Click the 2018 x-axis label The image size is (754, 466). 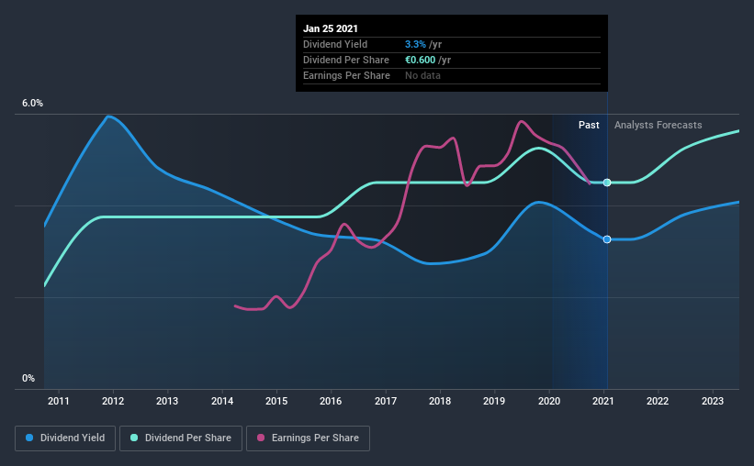(x=440, y=401)
